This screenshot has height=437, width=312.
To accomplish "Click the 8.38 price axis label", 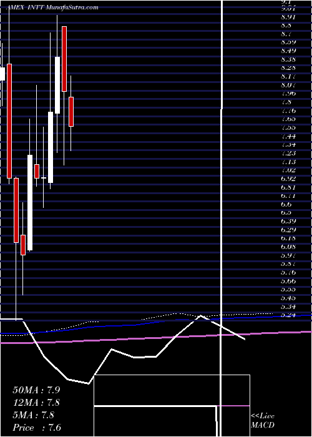I will 288,59.
